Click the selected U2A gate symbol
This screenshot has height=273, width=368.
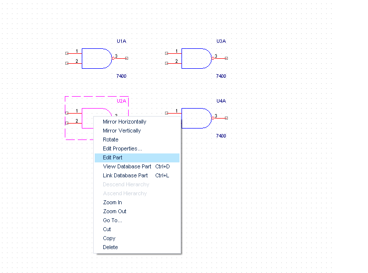click(x=88, y=118)
